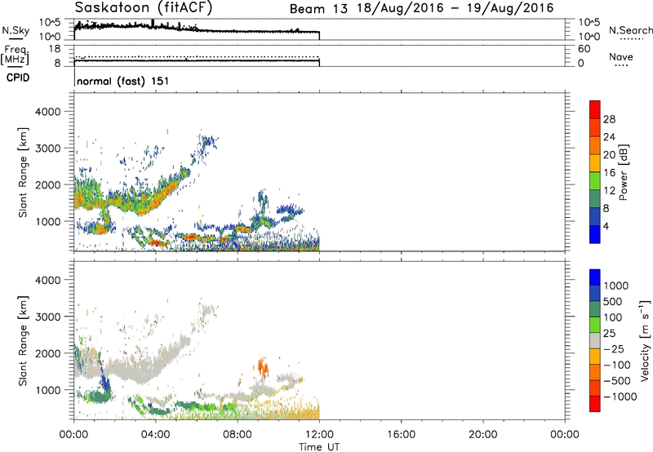Select the 'N.Sky' label
This screenshot has height=452, width=653.
[x=16, y=30]
